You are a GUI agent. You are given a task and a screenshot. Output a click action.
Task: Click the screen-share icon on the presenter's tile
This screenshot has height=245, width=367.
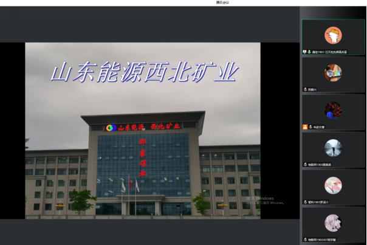(x=304, y=52)
